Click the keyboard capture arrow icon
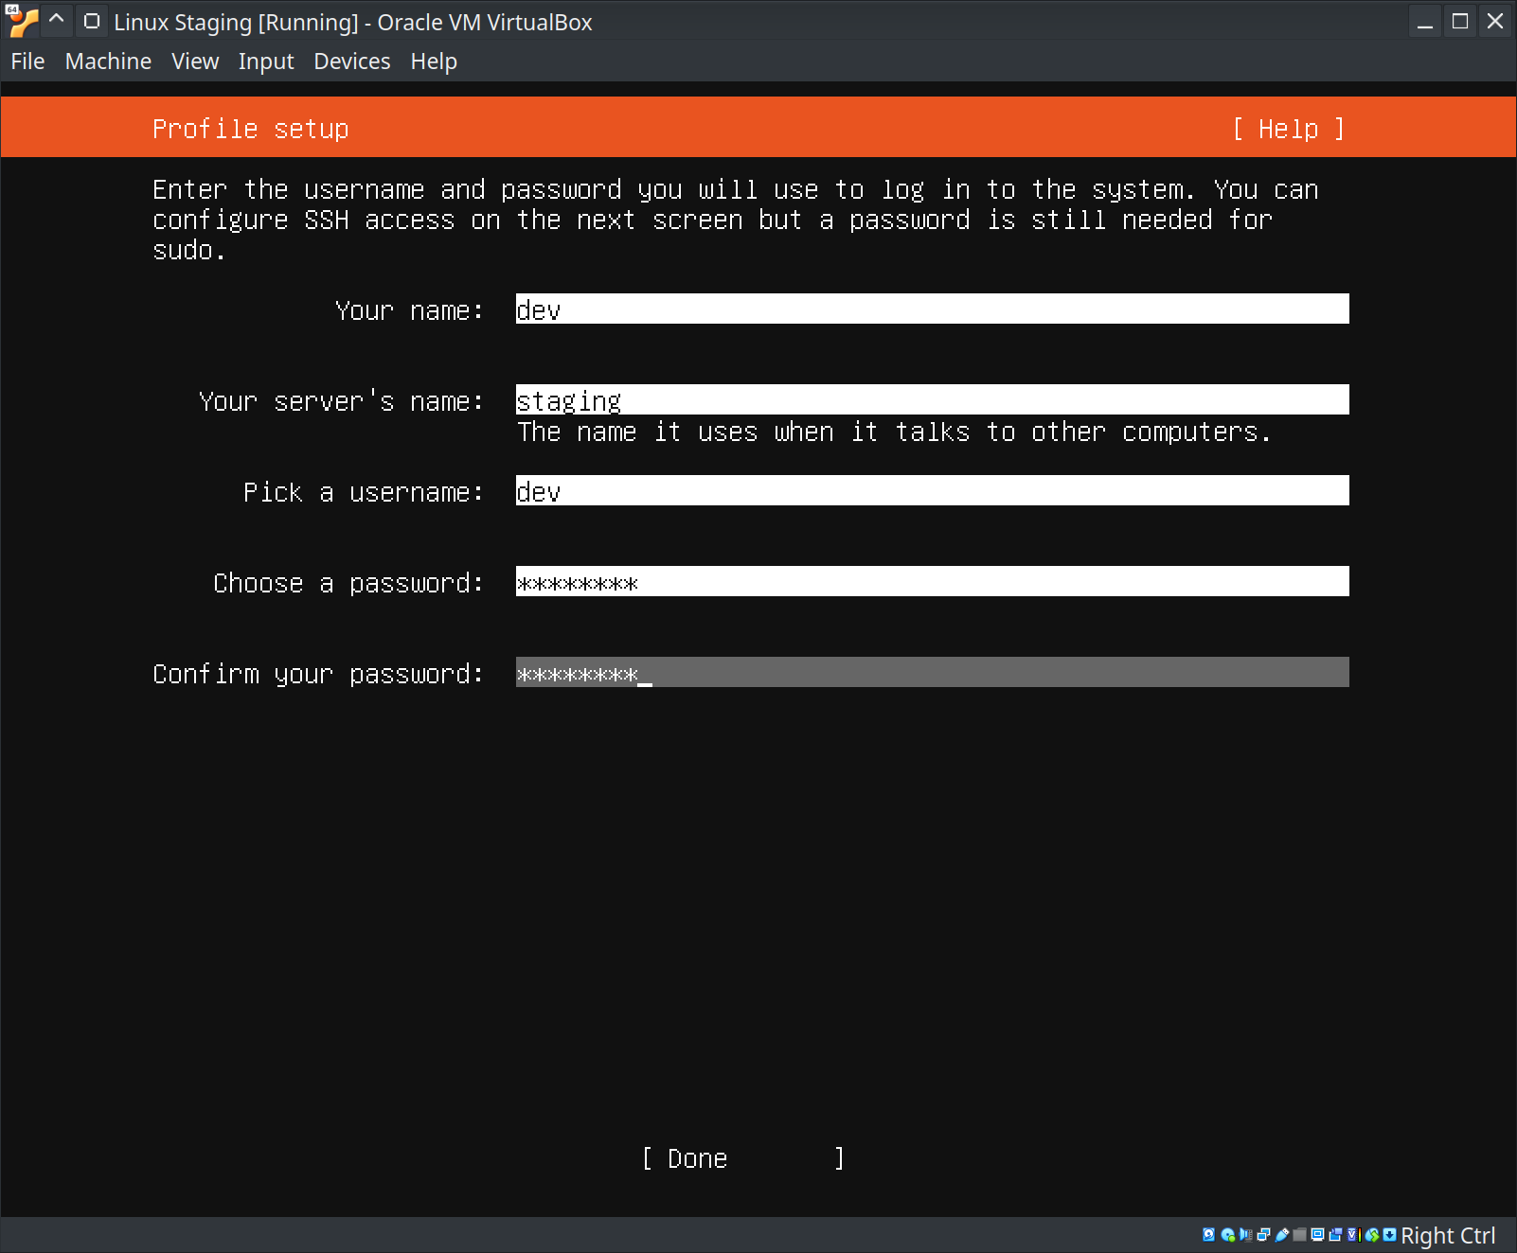The image size is (1517, 1253). (x=1389, y=1234)
